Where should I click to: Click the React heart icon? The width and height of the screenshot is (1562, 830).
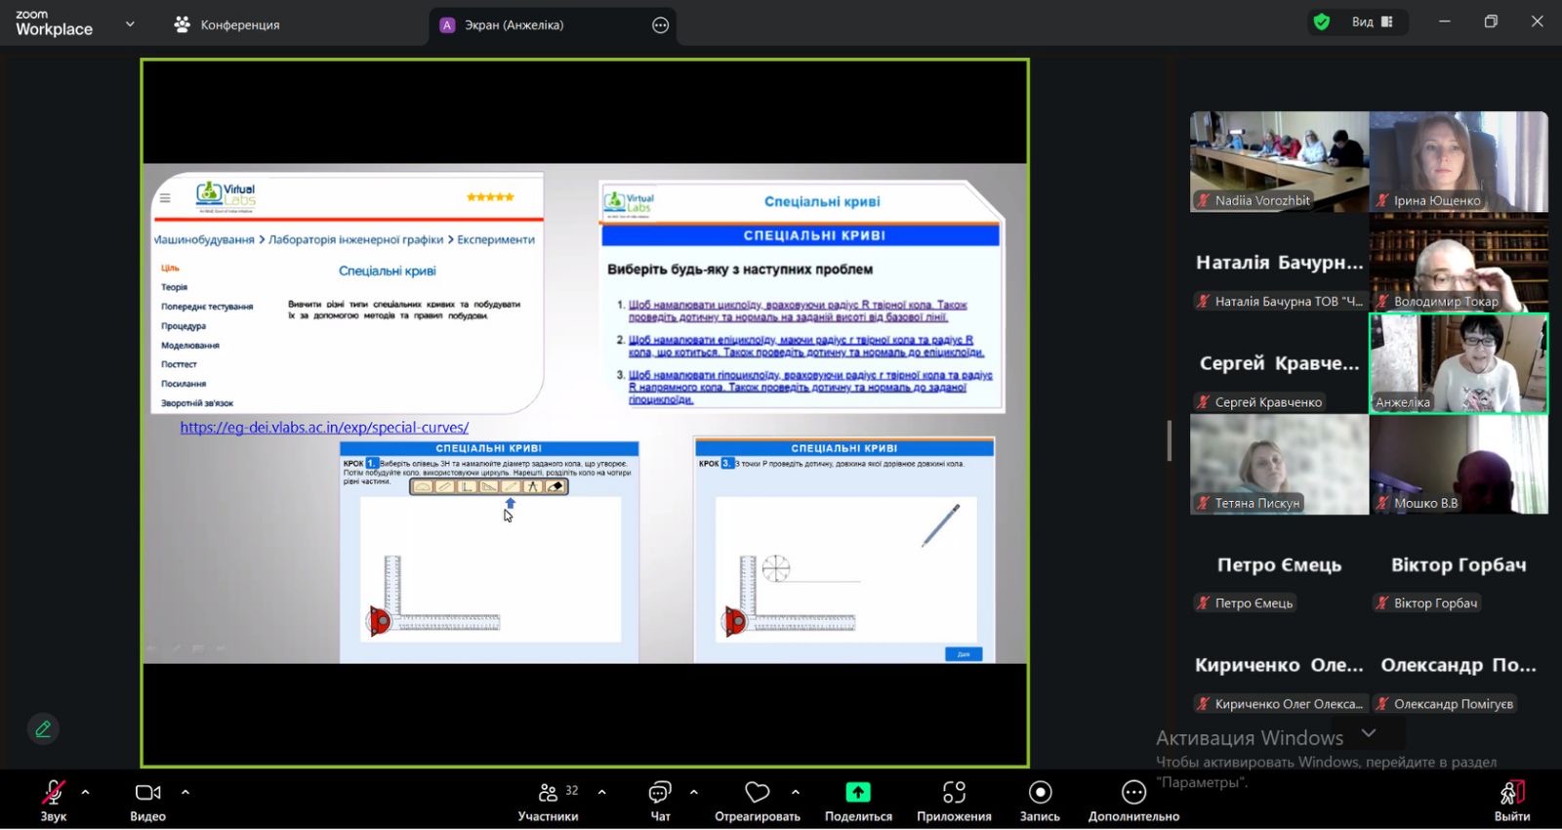point(757,792)
